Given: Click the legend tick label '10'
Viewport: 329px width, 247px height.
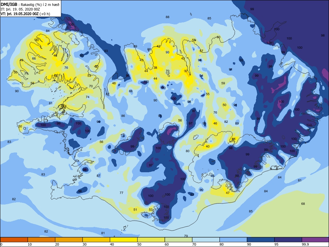Looking at the screenshot, I should pos(30,244).
